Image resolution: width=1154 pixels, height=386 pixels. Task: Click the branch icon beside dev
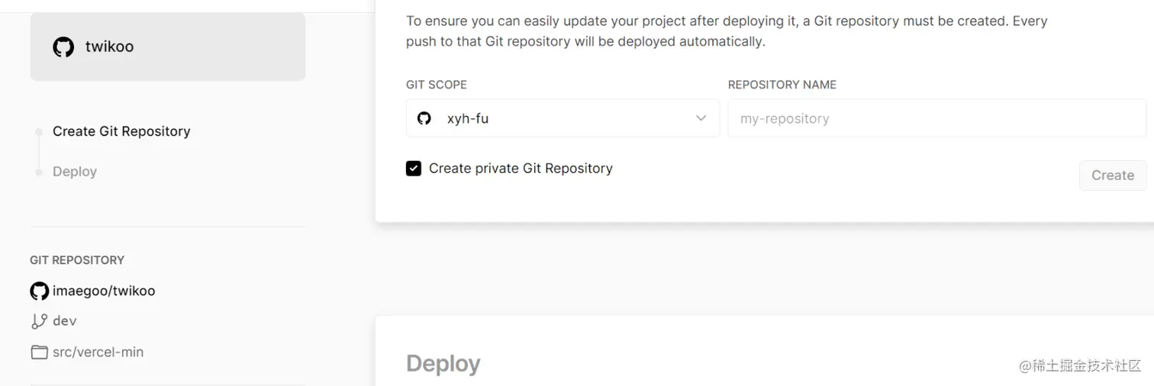click(39, 321)
